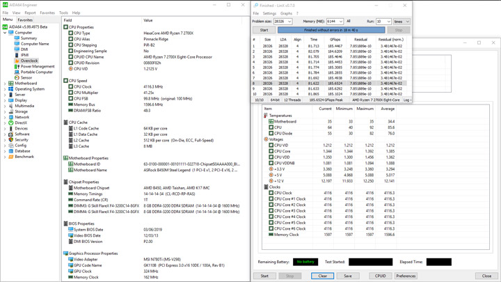Select the Overclock flame icon
The width and height of the screenshot is (501, 282).
click(x=17, y=61)
